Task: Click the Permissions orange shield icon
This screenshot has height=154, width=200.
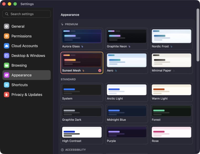Action: (x=7, y=36)
